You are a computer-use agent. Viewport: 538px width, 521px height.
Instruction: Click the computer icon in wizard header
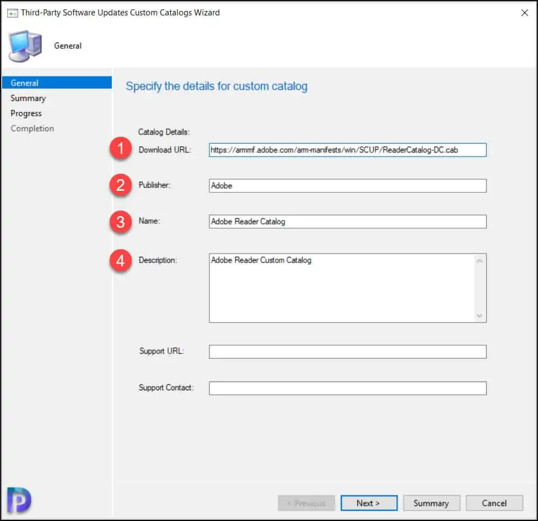pyautogui.click(x=25, y=46)
